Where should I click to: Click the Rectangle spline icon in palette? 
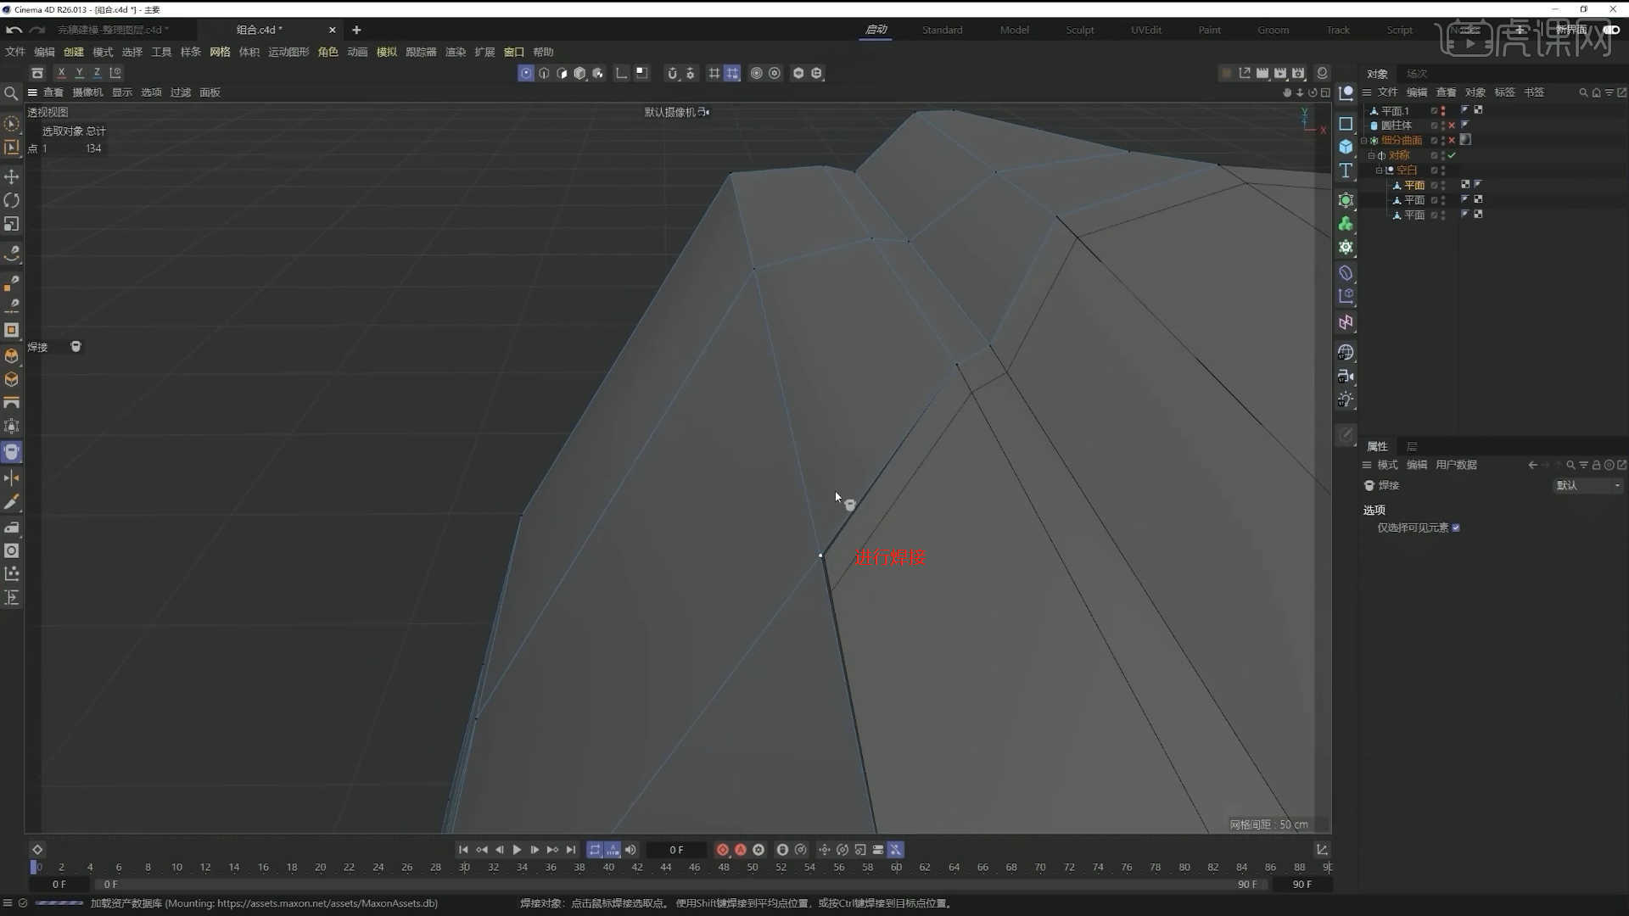[1346, 124]
